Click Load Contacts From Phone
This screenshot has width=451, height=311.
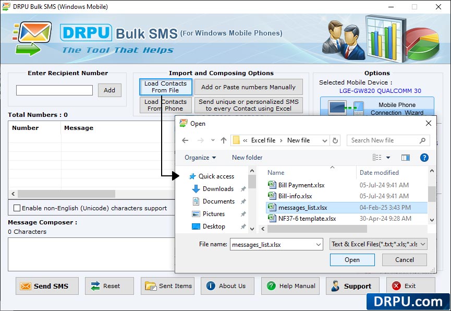pos(165,105)
